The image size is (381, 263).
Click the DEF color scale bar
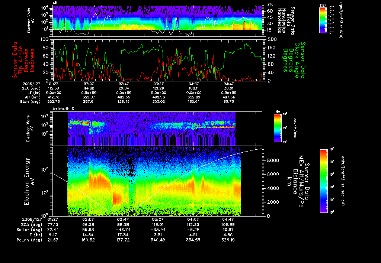[x=323, y=20]
